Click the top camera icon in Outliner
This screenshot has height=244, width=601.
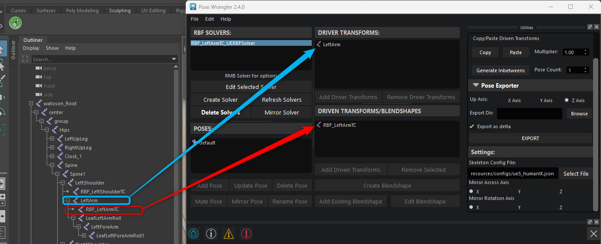pyautogui.click(x=38, y=77)
